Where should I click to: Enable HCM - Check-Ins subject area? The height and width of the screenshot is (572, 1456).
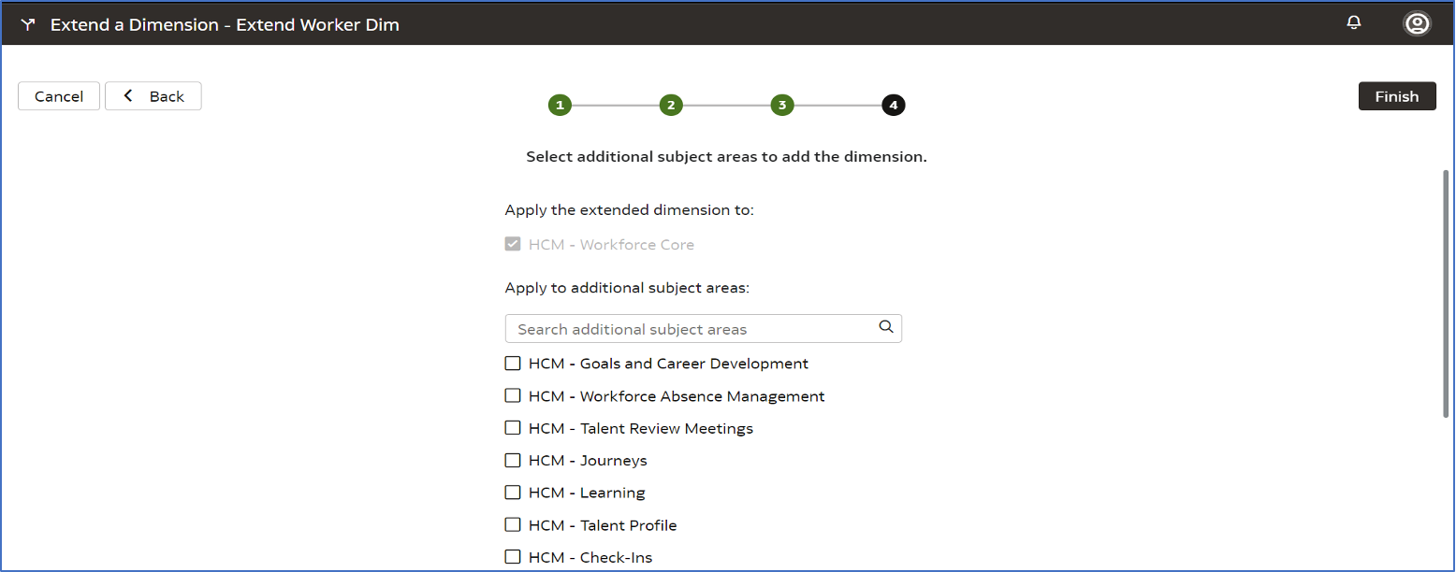pyautogui.click(x=513, y=557)
